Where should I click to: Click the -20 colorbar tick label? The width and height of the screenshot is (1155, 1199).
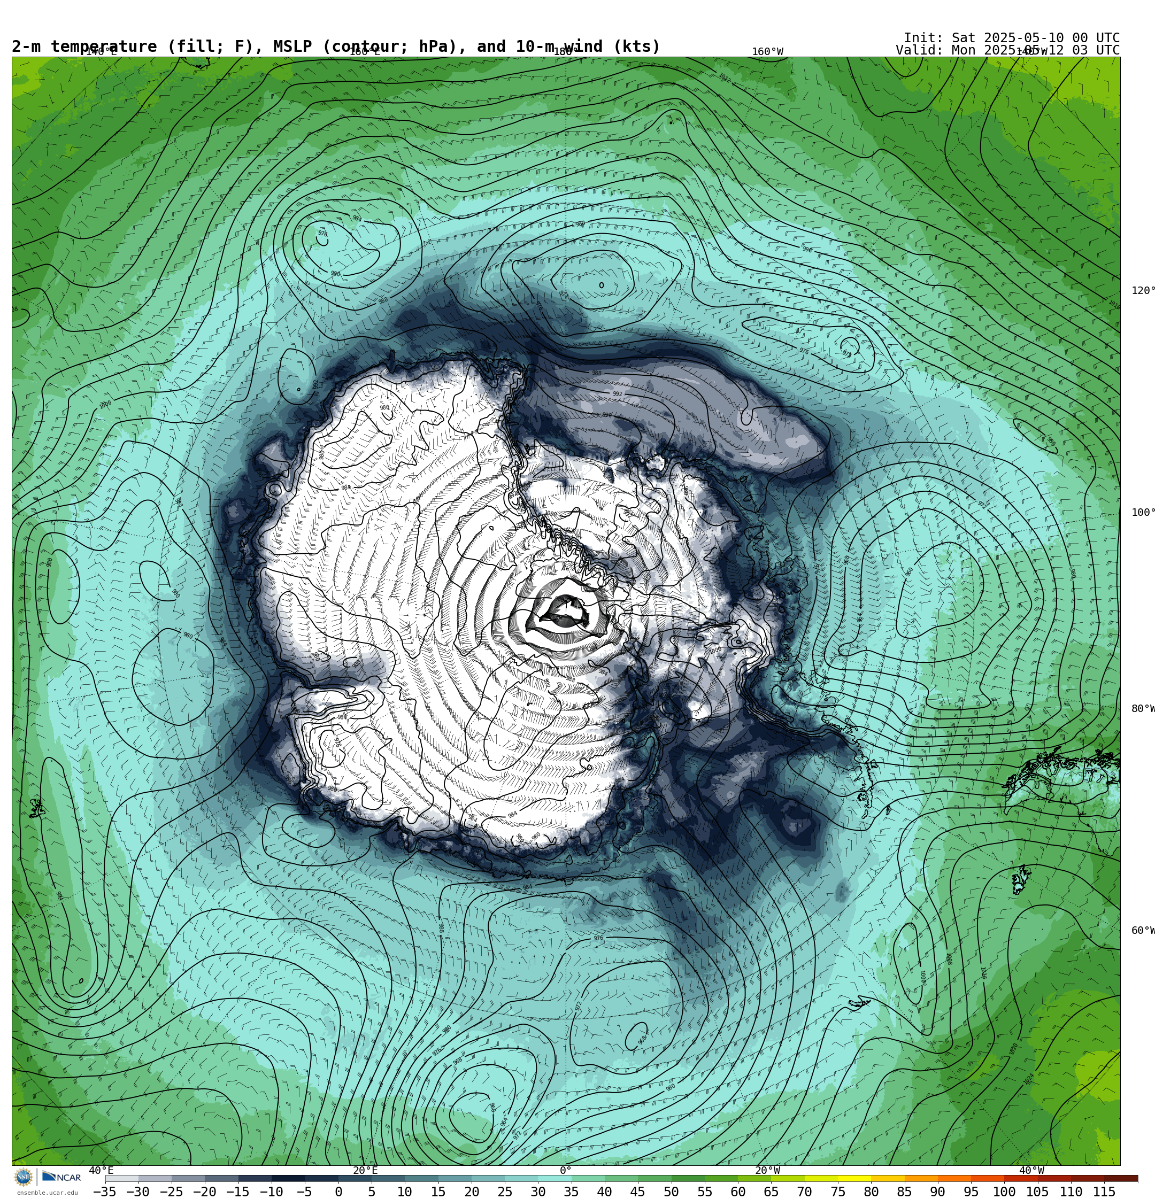204,1192
